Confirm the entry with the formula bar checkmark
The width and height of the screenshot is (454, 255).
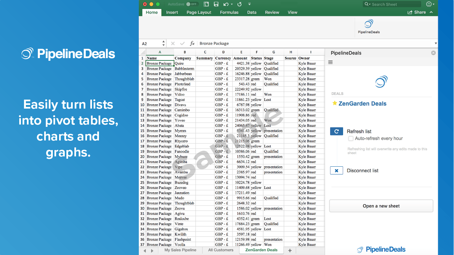(x=182, y=43)
